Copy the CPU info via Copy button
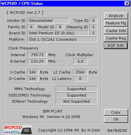131x135 pixels. [x=116, y=112]
